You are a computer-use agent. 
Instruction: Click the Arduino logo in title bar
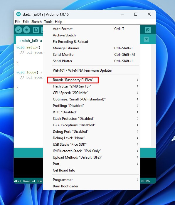18,14
